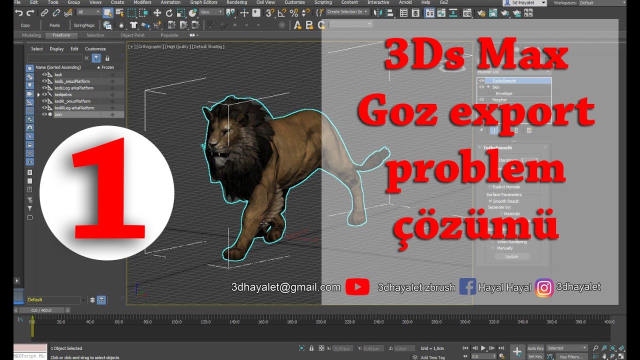Activate the Select and Move tool
640x360 pixels.
(157, 12)
